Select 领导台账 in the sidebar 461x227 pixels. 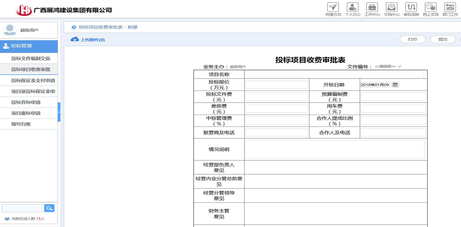click(x=21, y=124)
